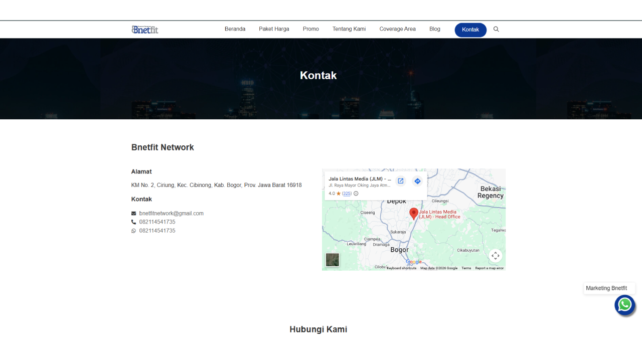
Task: Toggle map camera controls button
Action: [x=496, y=256]
